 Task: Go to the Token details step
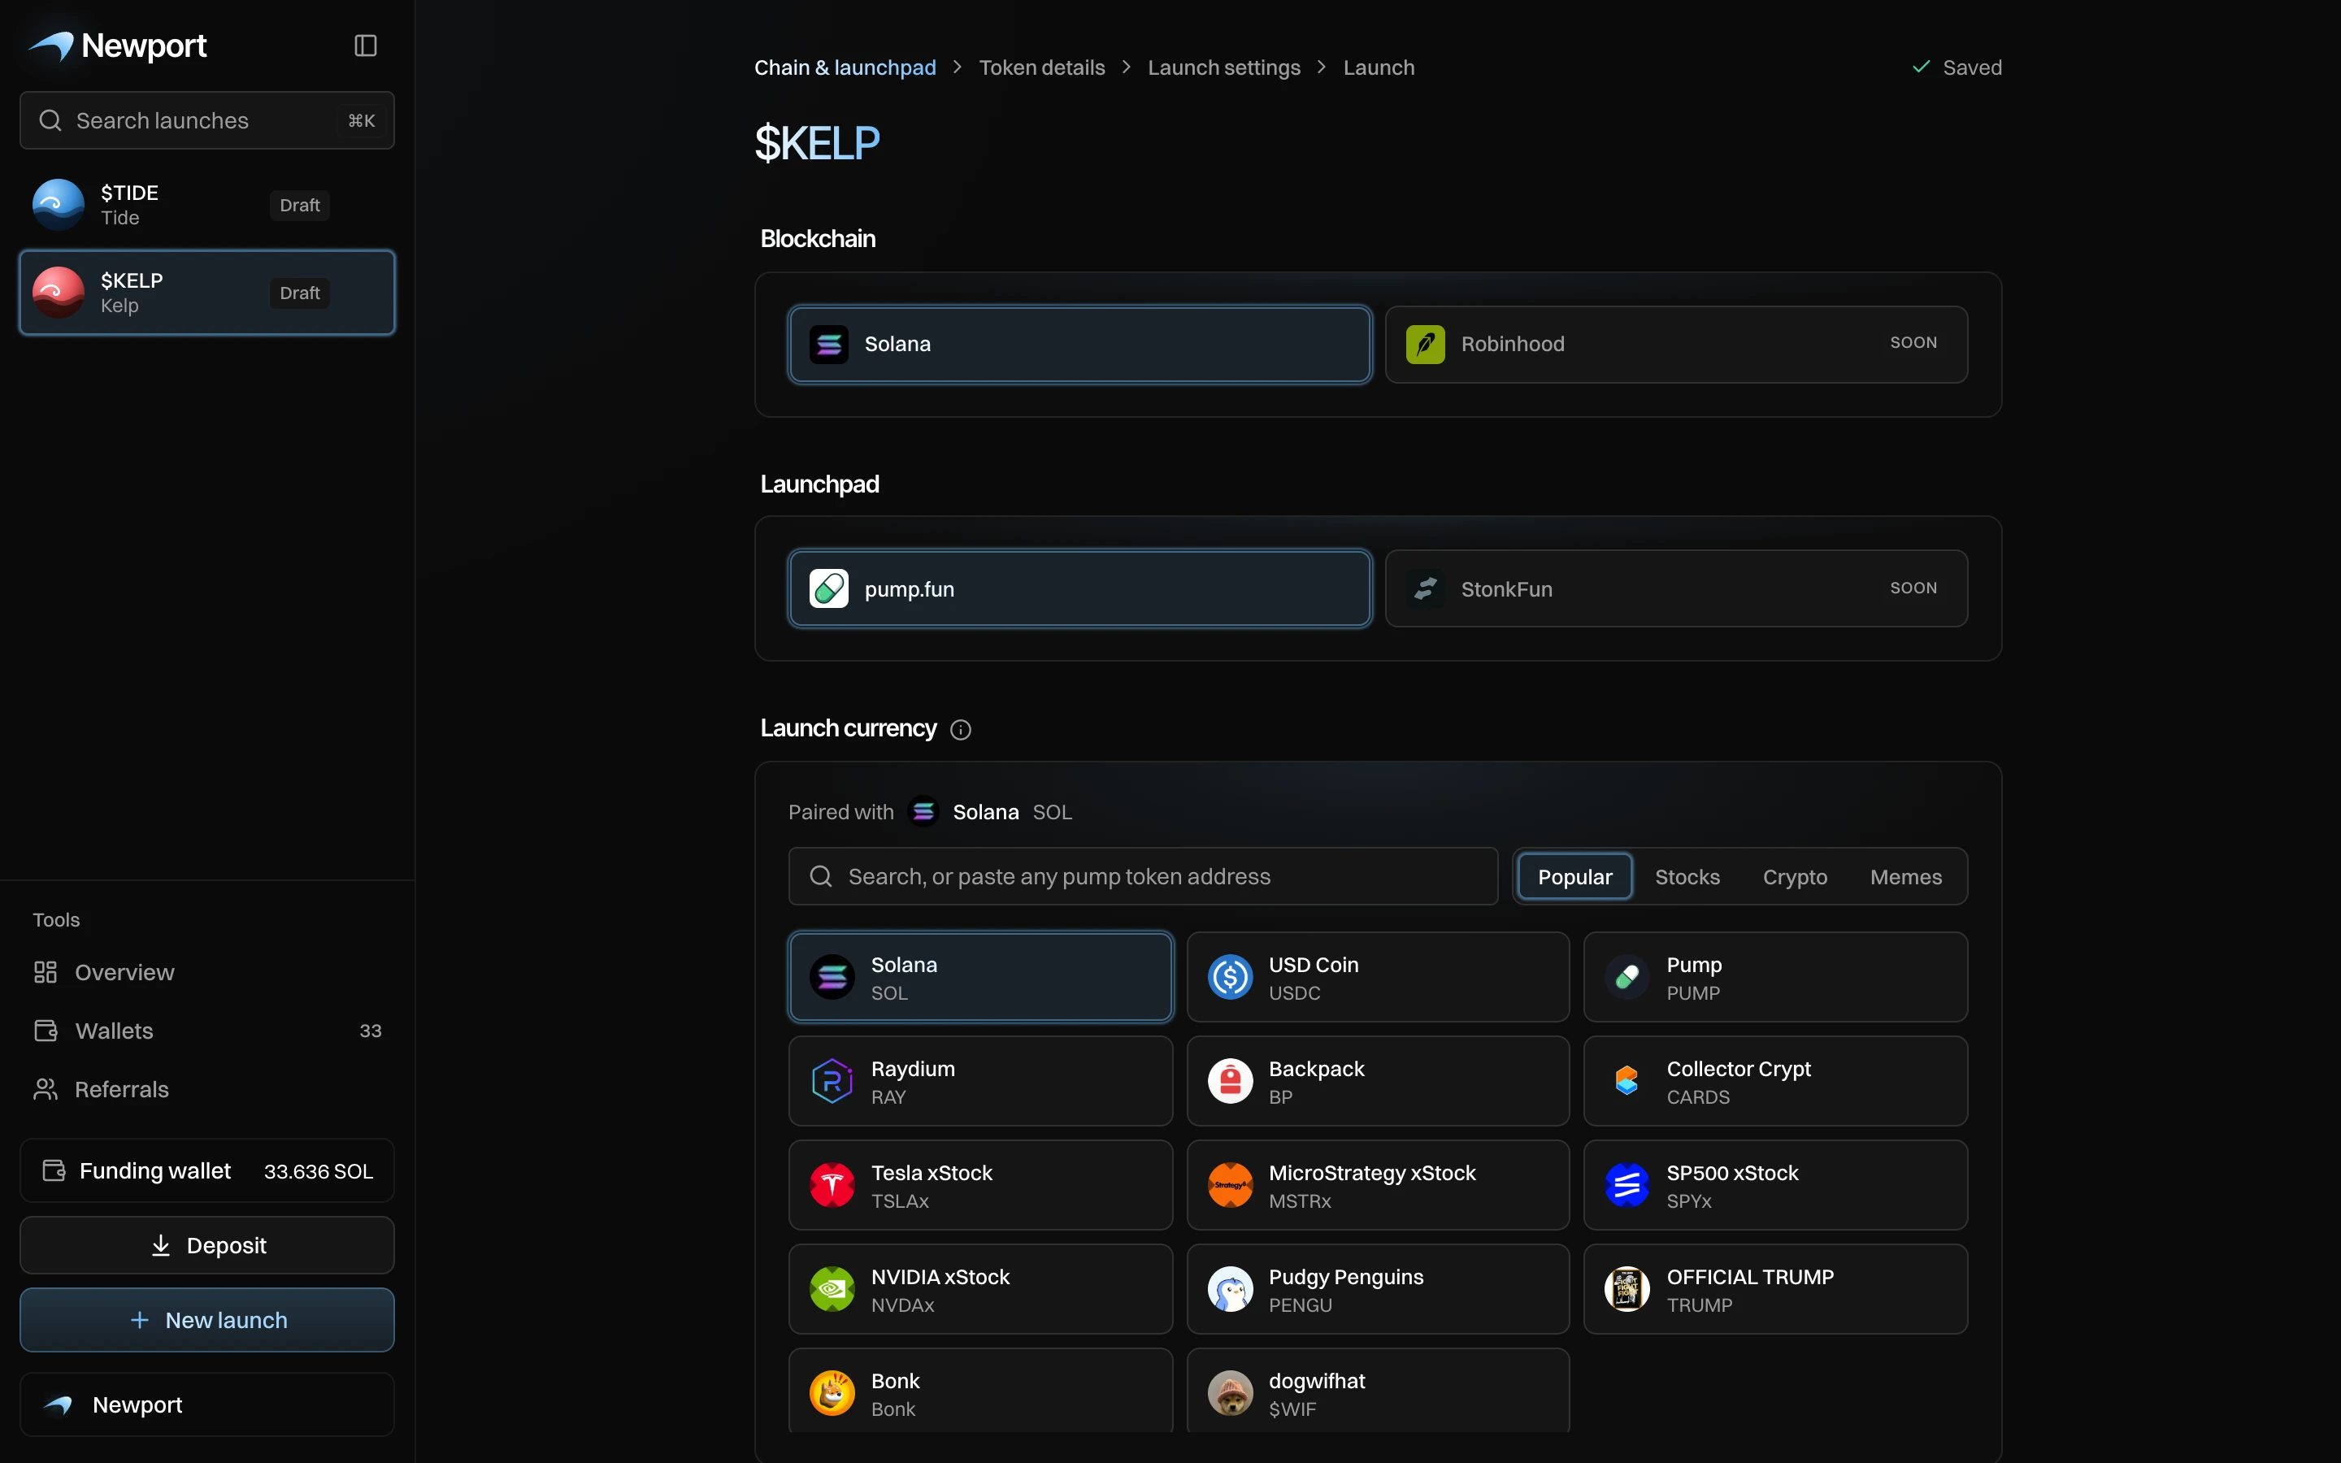click(x=1042, y=67)
